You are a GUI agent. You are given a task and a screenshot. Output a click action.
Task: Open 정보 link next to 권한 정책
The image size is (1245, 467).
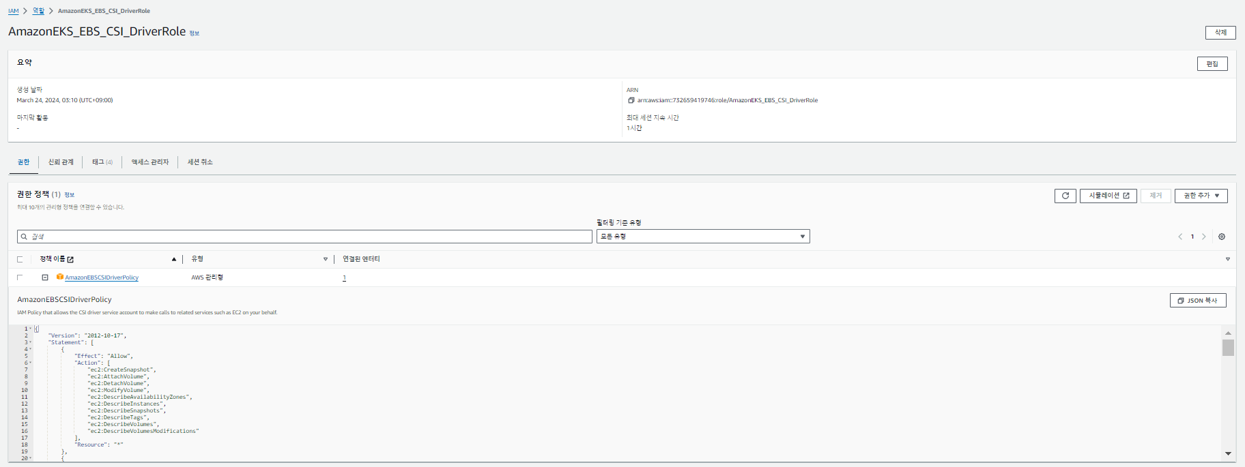click(69, 195)
